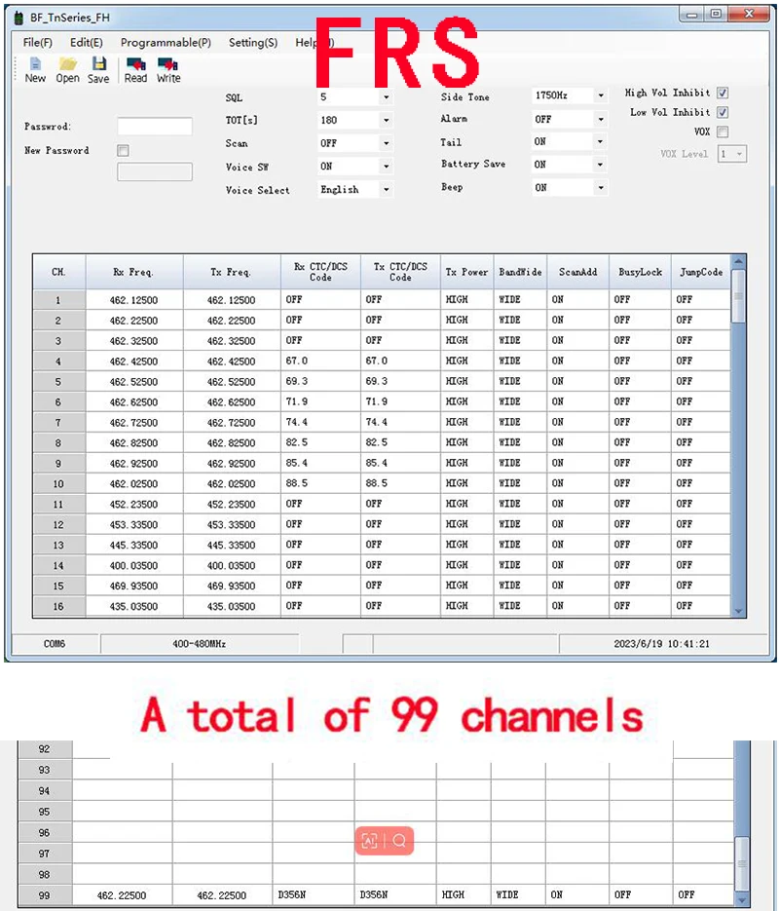This screenshot has width=779, height=911.
Task: Click the Rx Freq. column header
Action: 133,273
